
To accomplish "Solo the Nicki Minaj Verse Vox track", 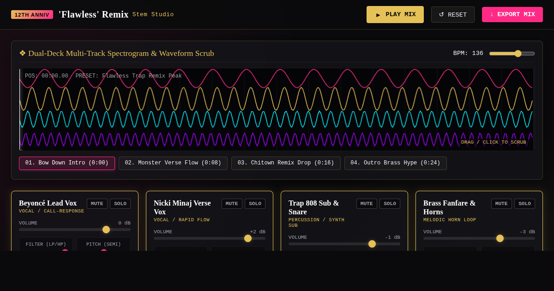I will click(255, 204).
